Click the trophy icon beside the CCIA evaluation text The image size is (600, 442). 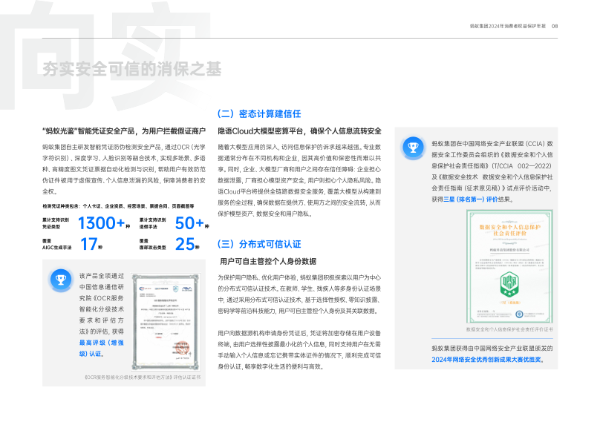pos(413,148)
